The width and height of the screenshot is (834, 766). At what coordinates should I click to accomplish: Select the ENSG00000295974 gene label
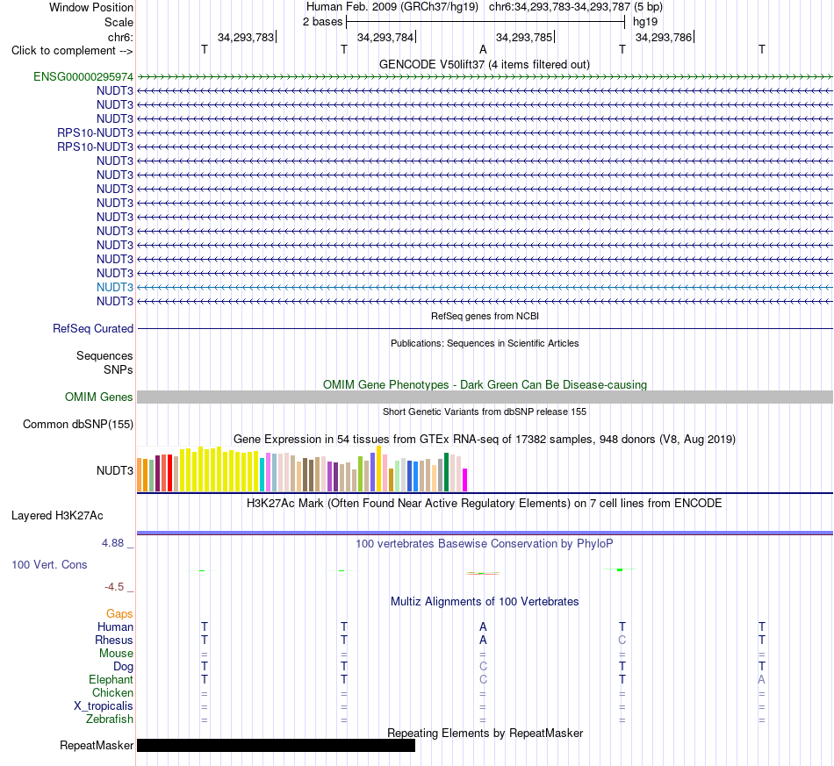tap(83, 76)
